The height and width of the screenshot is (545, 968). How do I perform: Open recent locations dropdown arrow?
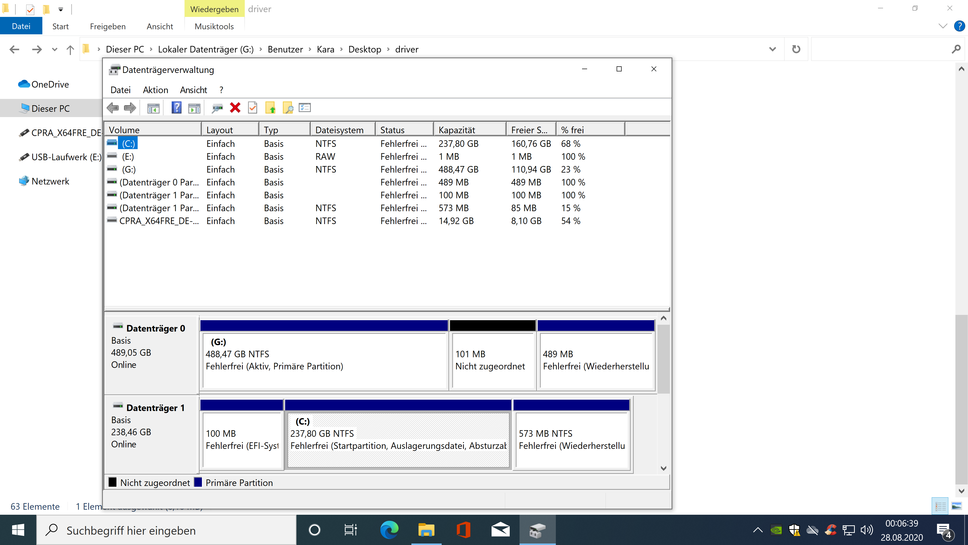(x=54, y=49)
